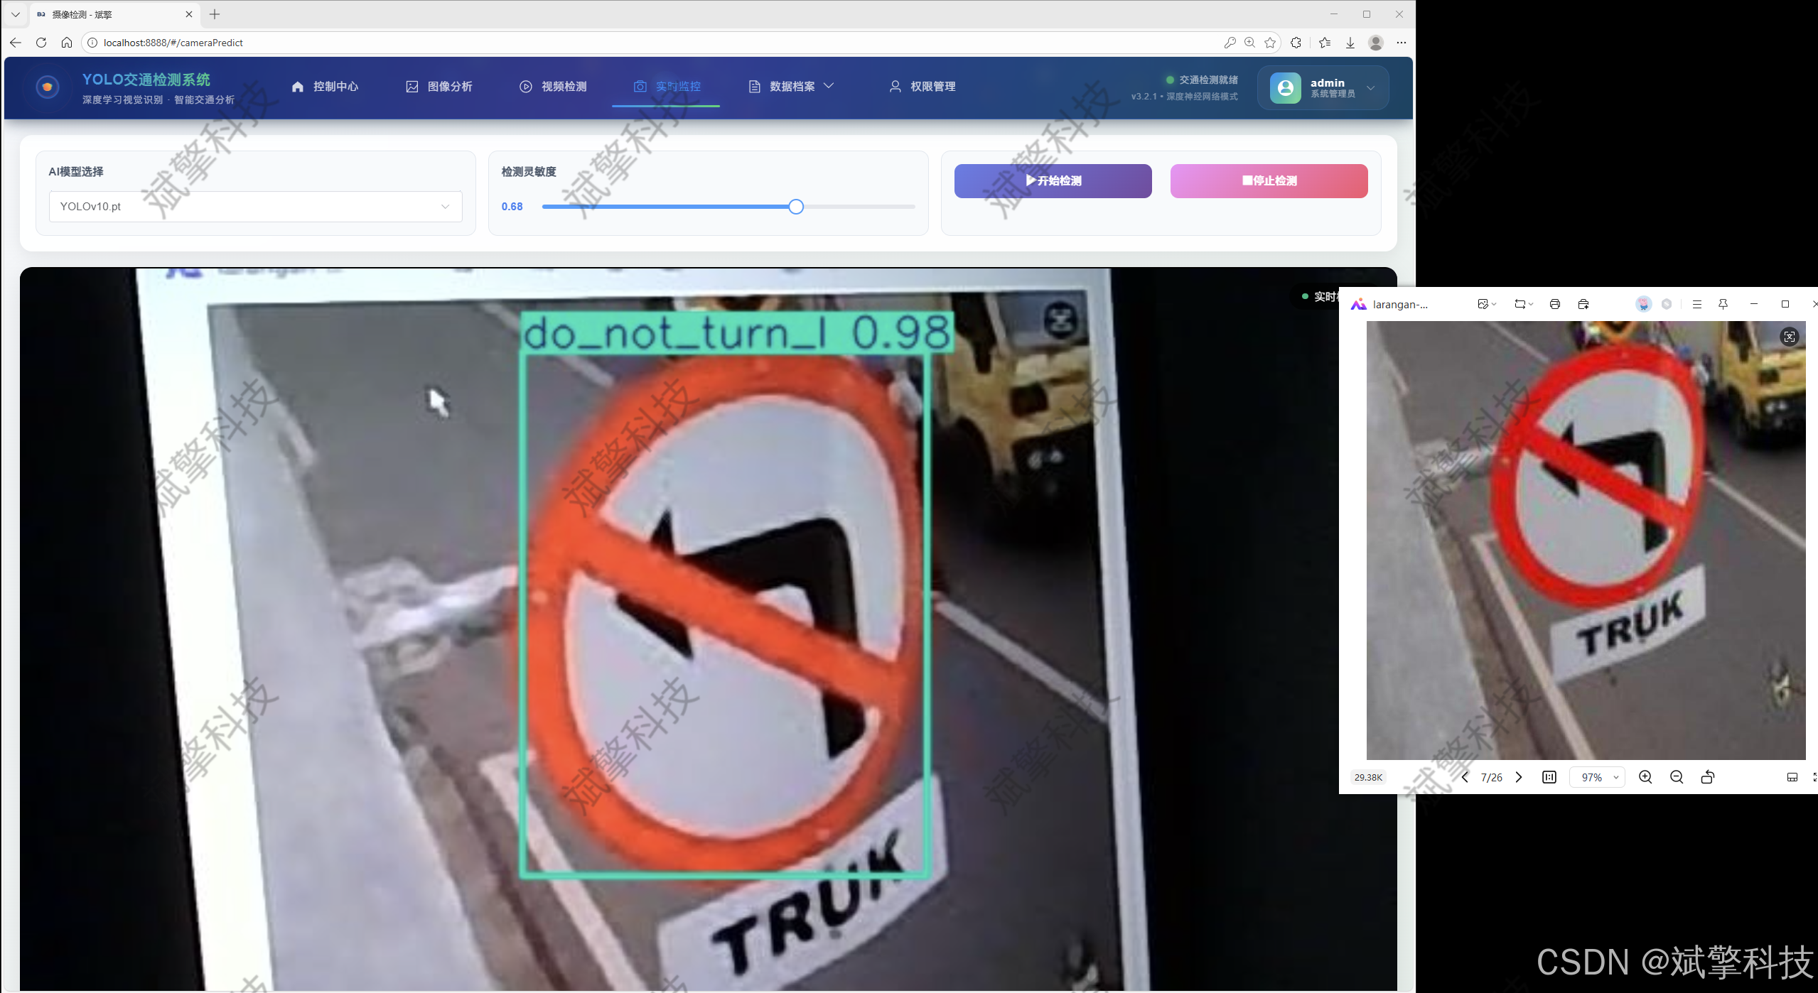The image size is (1818, 993).
Task: Open the 97% zoom level dropdown
Action: click(1599, 777)
